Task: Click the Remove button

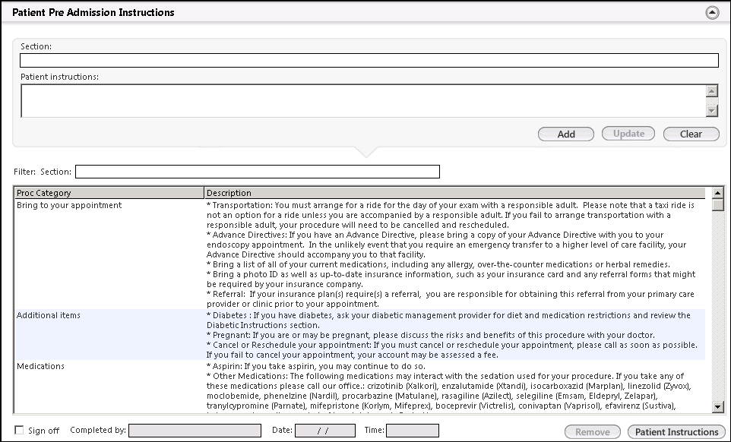Action: point(593,432)
